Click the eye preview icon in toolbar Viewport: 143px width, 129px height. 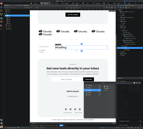(107, 8)
